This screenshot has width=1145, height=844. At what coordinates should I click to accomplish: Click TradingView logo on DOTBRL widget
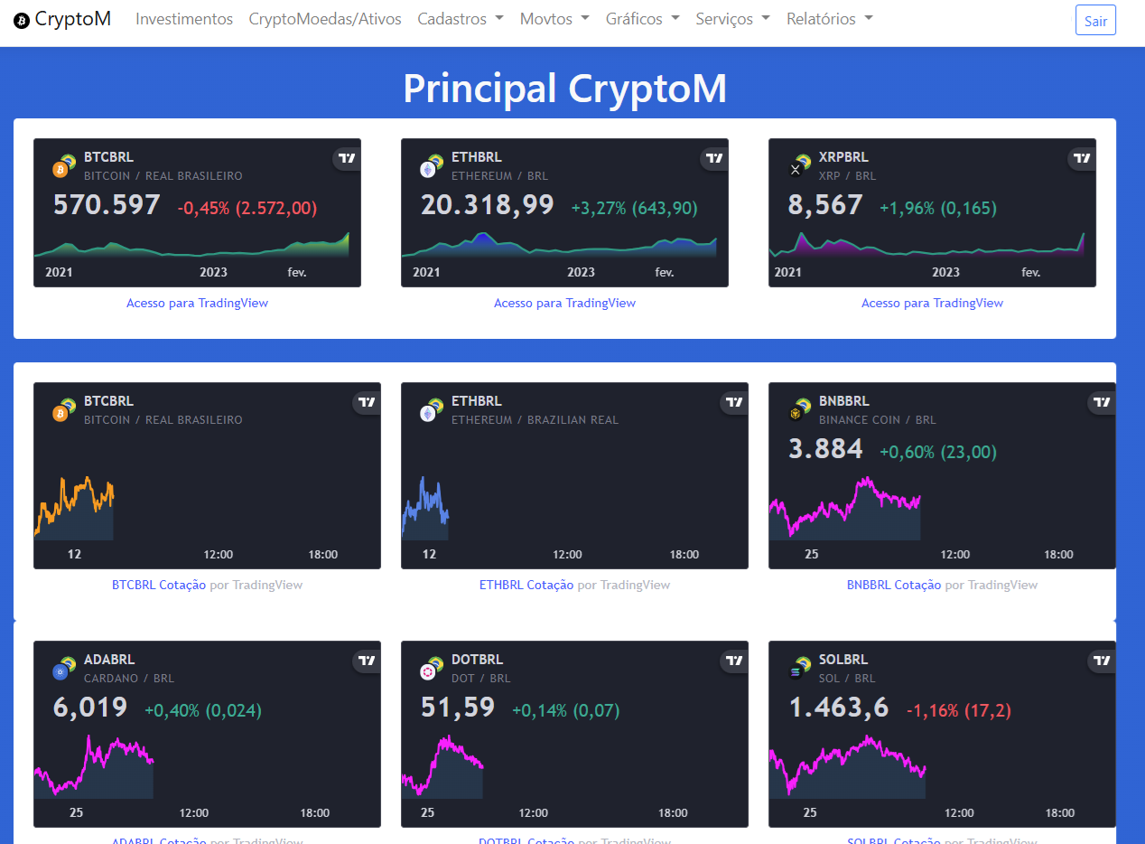[734, 661]
